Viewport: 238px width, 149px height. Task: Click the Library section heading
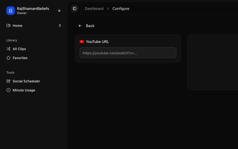(12, 40)
